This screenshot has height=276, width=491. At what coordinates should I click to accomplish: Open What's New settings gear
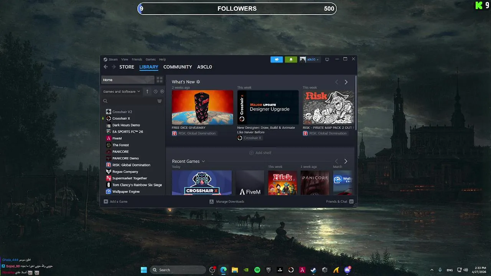(x=198, y=82)
